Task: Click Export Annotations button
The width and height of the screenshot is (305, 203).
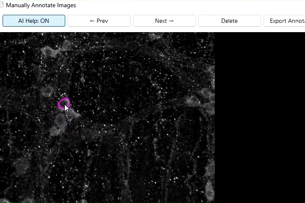Action: coord(284,21)
